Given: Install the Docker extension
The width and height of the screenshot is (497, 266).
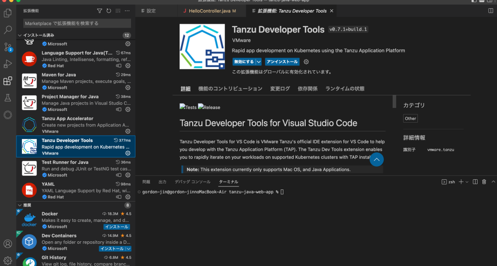Looking at the screenshot, I should tap(116, 227).
